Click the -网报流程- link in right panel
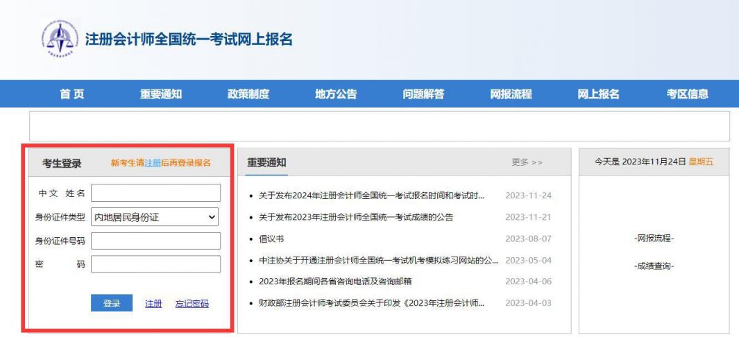Screen dimensions: 739x337 (654, 239)
